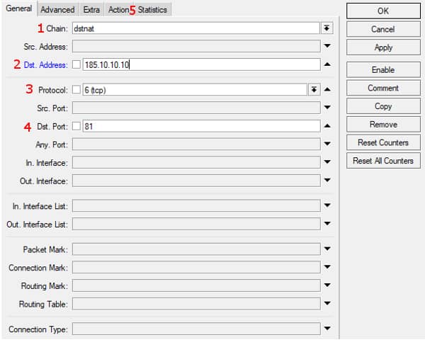Open the Advanced tab
The image size is (425, 340).
(57, 10)
